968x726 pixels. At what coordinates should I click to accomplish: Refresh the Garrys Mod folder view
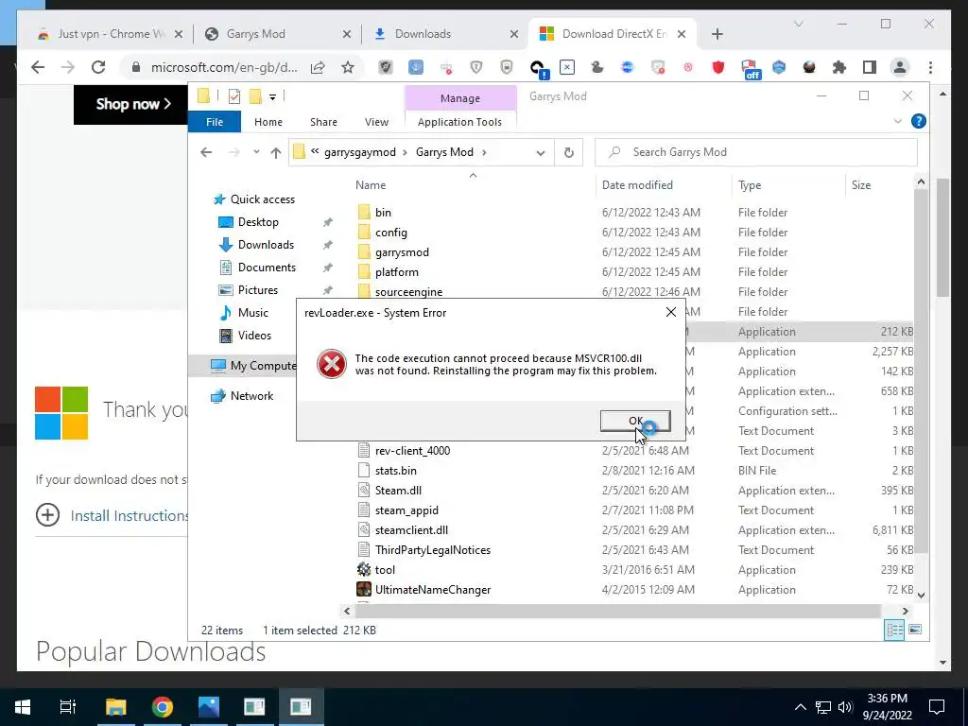point(568,152)
